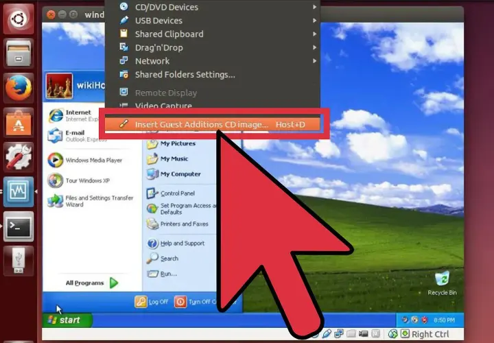This screenshot has width=494, height=343.
Task: Click the Turn Off Computer power icon
Action: pyautogui.click(x=180, y=302)
